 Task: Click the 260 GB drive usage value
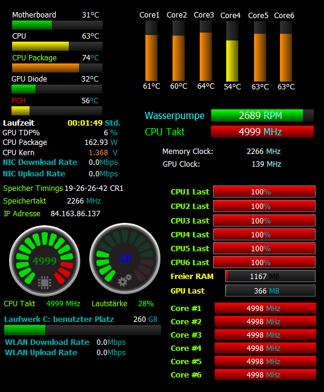(x=145, y=320)
